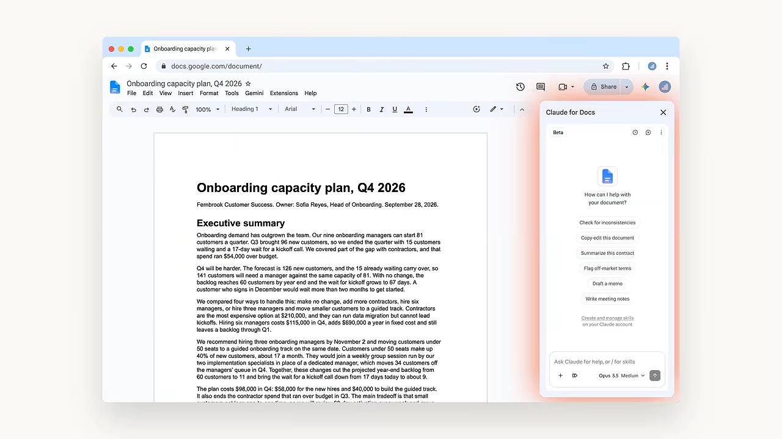The image size is (782, 439).
Task: Undo the last edit in the toolbar
Action: (133, 110)
